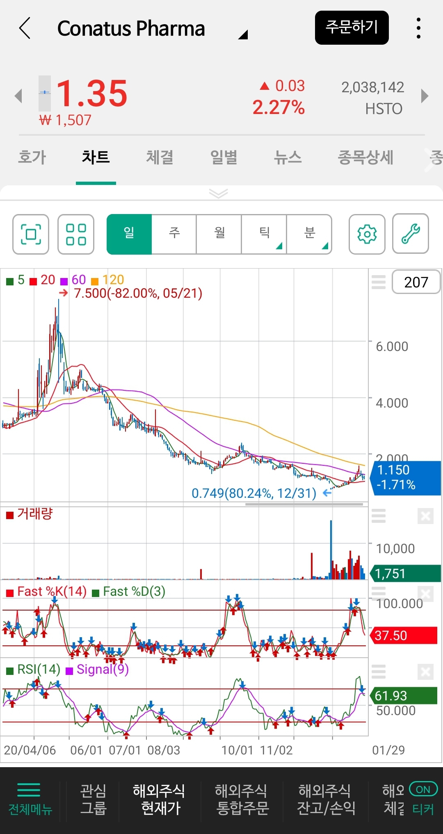The width and height of the screenshot is (443, 834).
Task: Open volume panel handle menu
Action: (379, 516)
